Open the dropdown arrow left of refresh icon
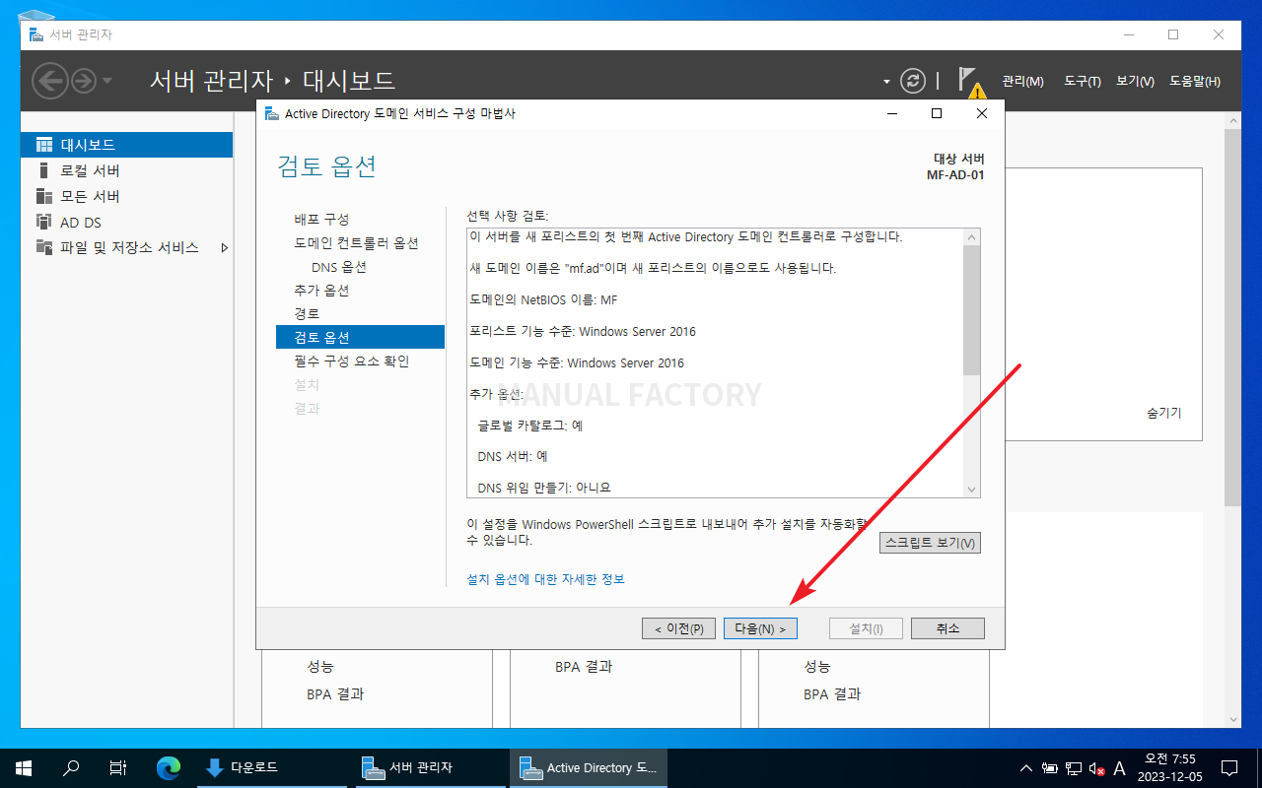Screen dimensions: 1262x788 click(886, 82)
